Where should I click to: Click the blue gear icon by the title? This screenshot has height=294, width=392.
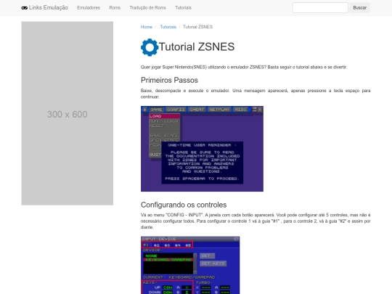[x=150, y=47]
